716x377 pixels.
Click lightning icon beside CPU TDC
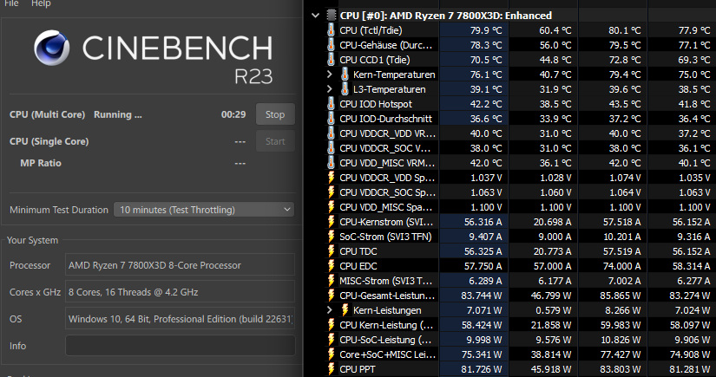pyautogui.click(x=331, y=251)
